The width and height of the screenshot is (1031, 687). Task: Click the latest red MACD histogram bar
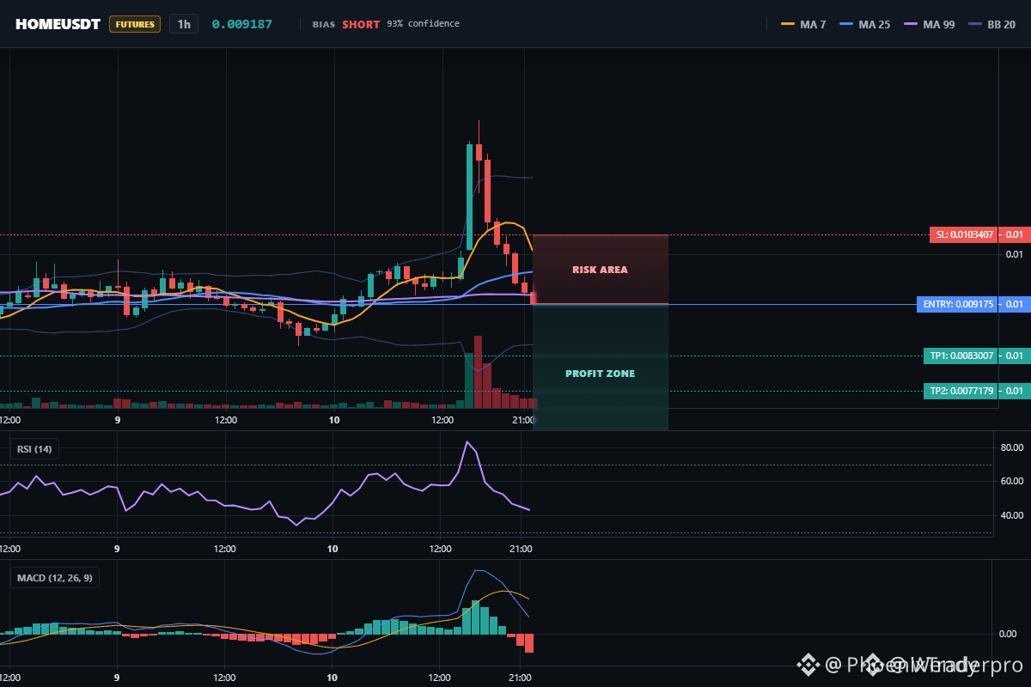[x=529, y=642]
